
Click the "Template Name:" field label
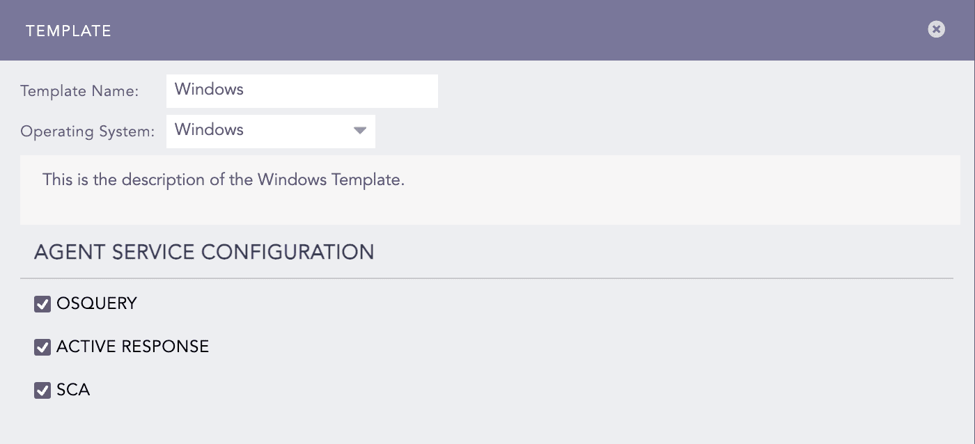(79, 91)
